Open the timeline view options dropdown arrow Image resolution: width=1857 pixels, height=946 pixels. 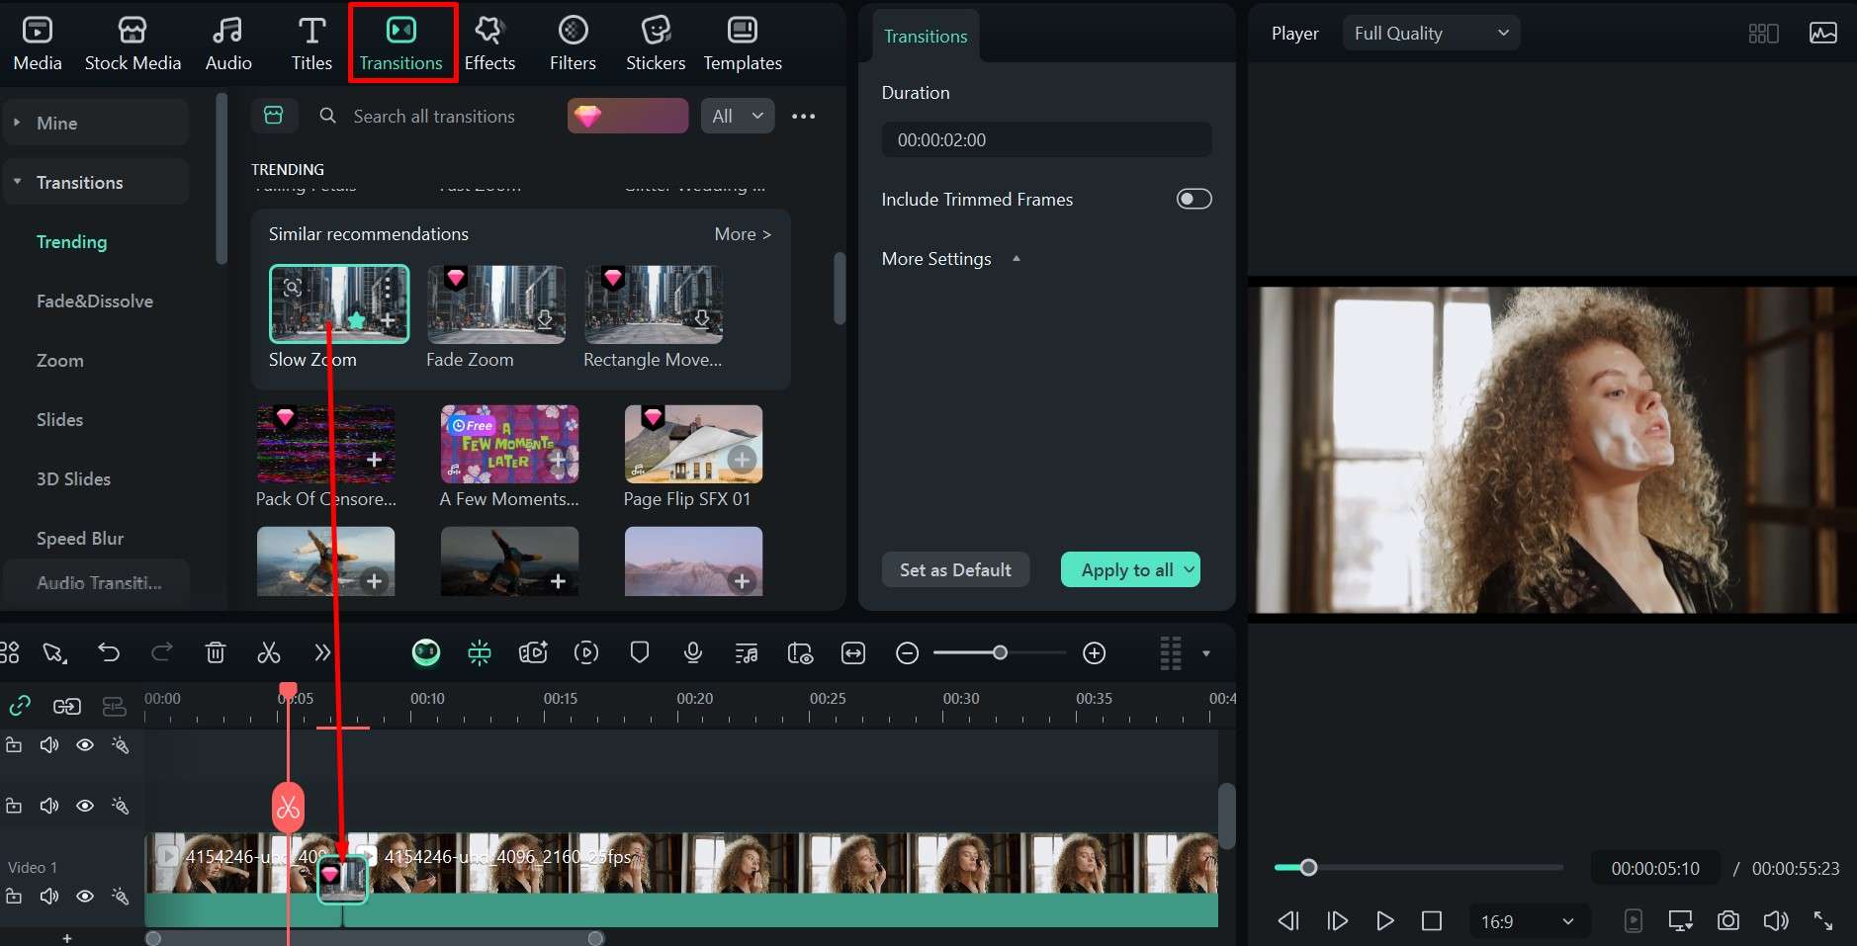point(1206,653)
